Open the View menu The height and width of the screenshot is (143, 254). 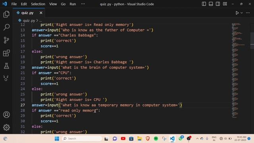point(53,4)
